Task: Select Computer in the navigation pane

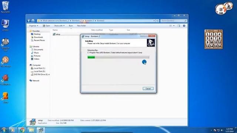Action: [x=36, y=65]
